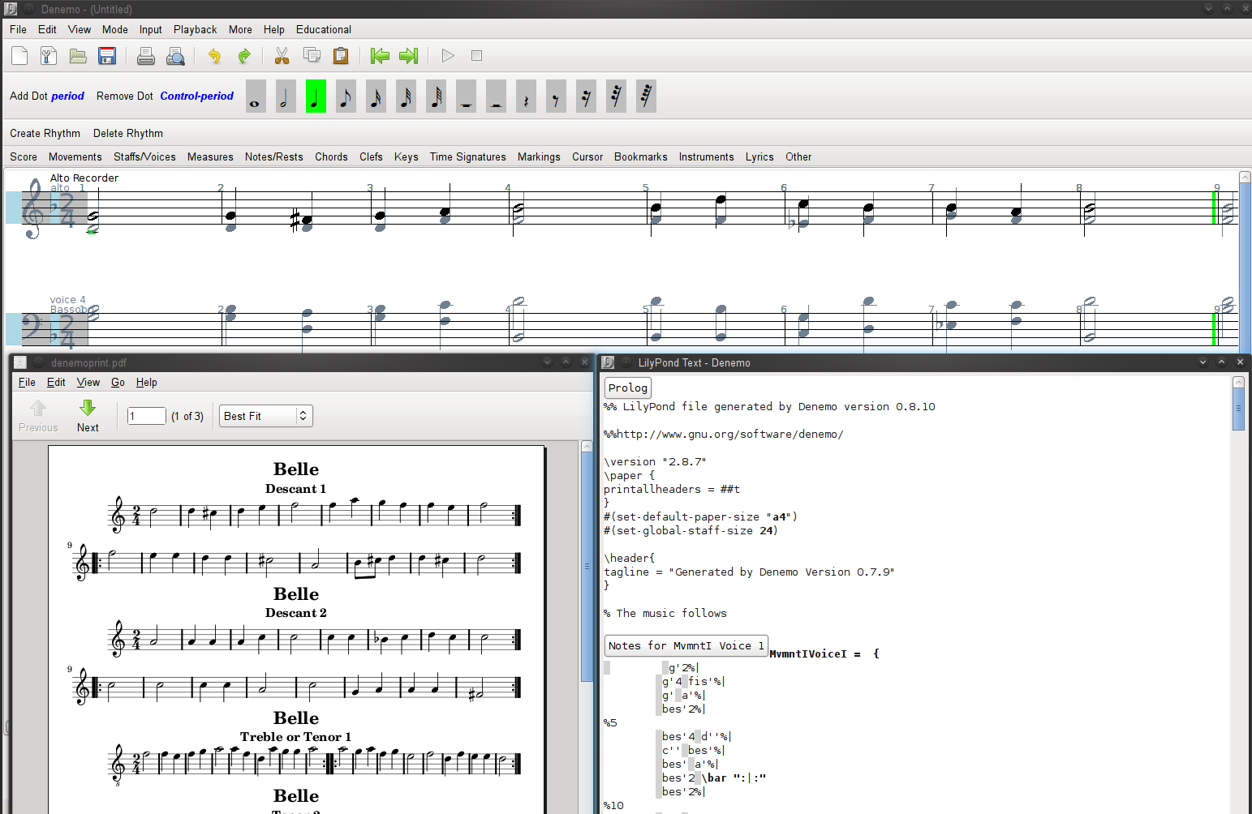
Task: Click the Next page button
Action: (88, 415)
